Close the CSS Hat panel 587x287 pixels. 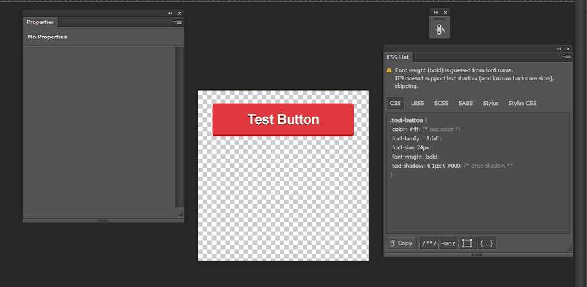point(568,49)
